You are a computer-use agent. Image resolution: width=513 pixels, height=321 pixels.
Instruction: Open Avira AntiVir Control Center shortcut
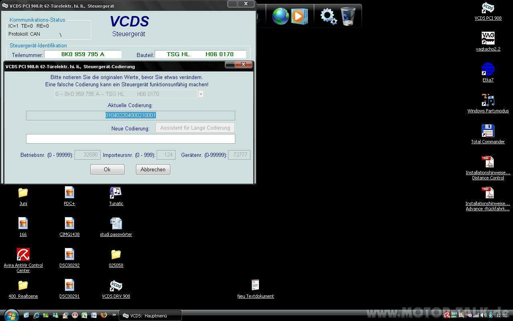pos(23,255)
